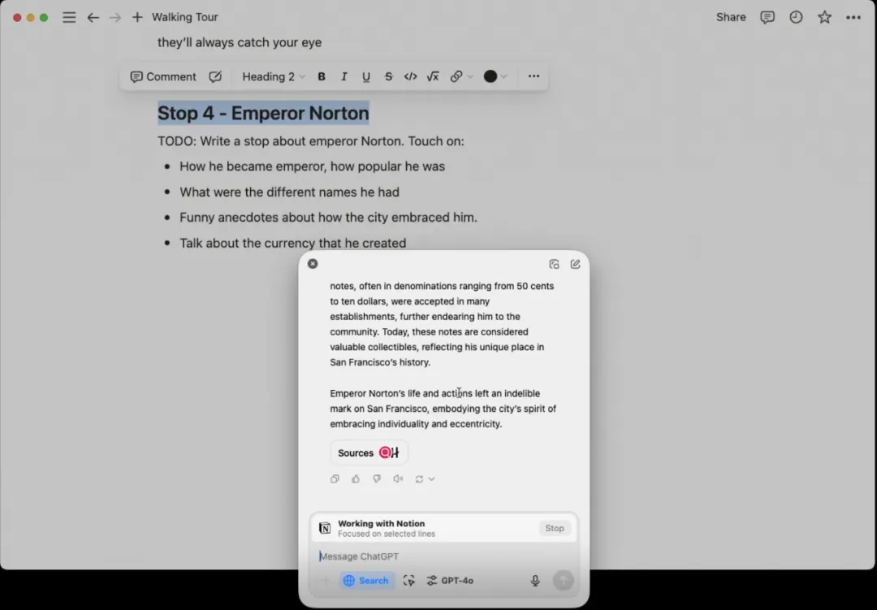Toggle the web Search option
Screen dimensions: 877x610
[366, 580]
